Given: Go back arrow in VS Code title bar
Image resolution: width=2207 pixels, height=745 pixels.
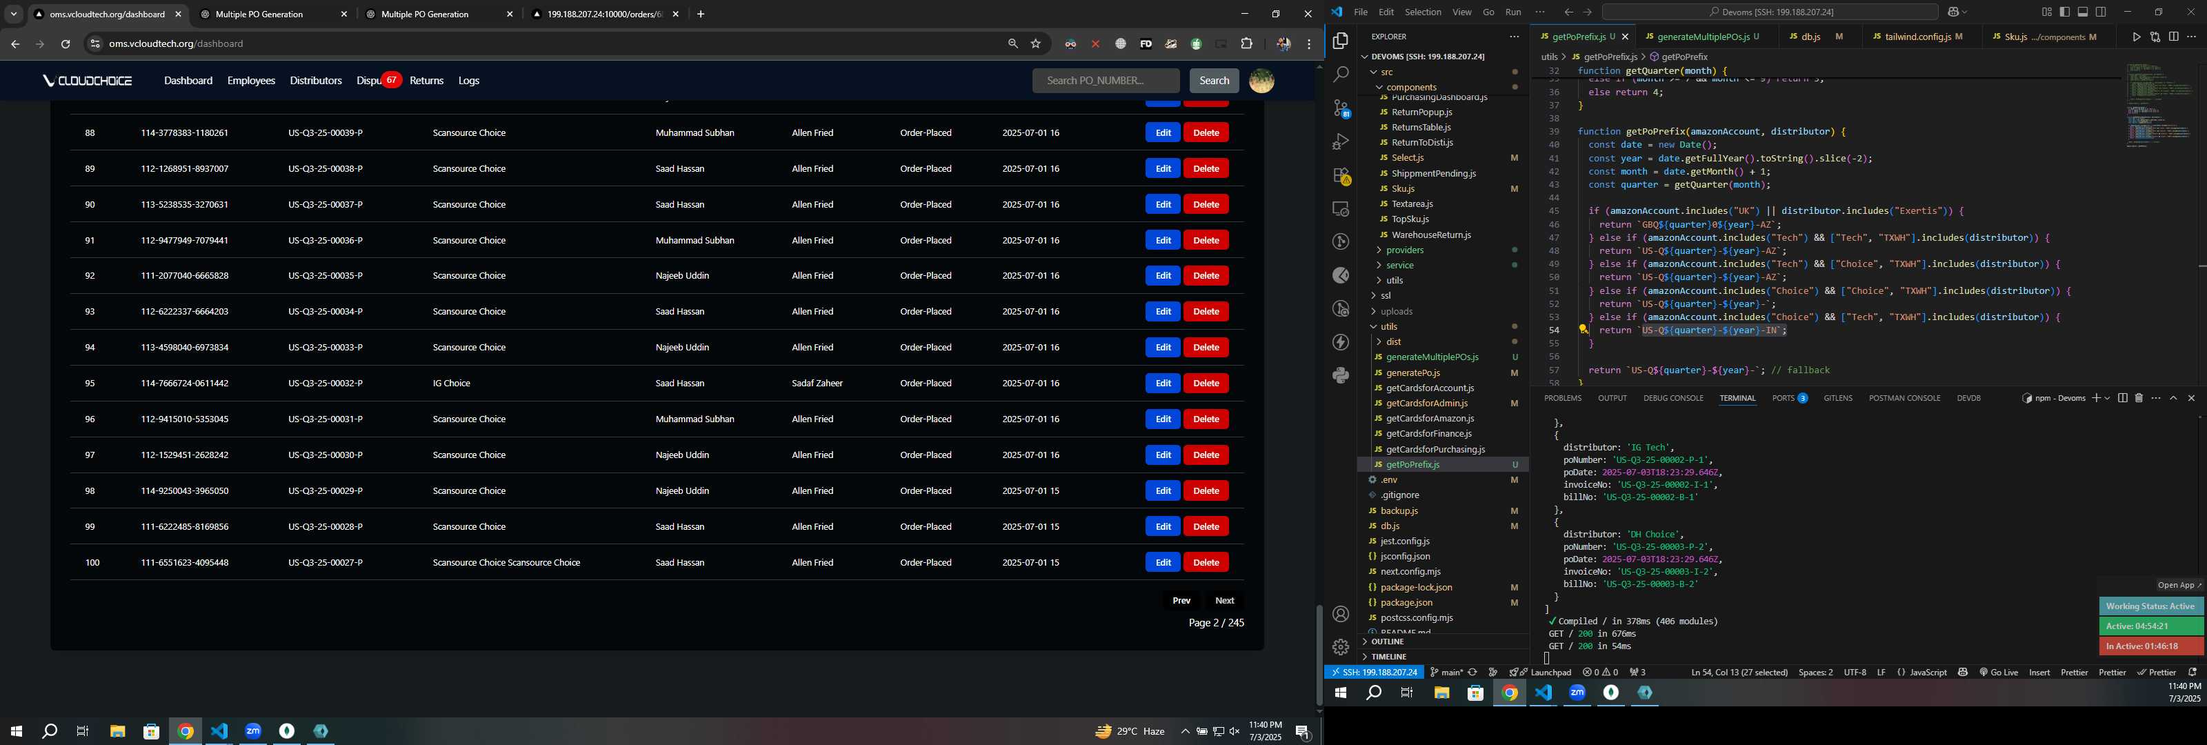Looking at the screenshot, I should [1568, 12].
